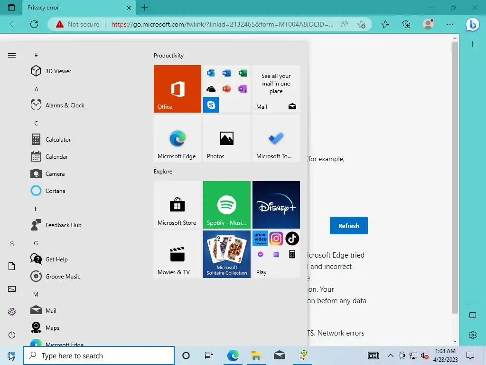Screen dimensions: 486x365
Task: Expand the Start menu hamburger
Action: 12,55
